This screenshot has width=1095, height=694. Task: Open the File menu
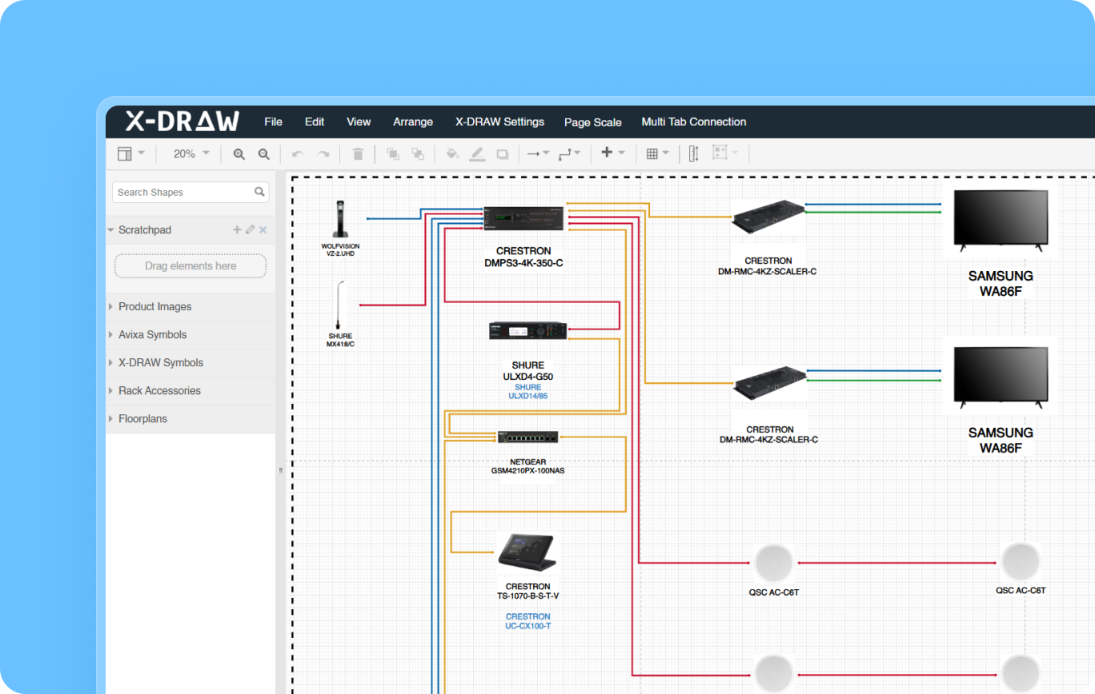(x=274, y=122)
